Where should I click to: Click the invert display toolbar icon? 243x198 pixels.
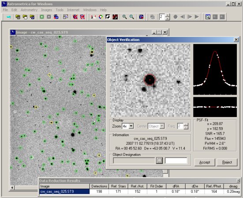click(108, 17)
